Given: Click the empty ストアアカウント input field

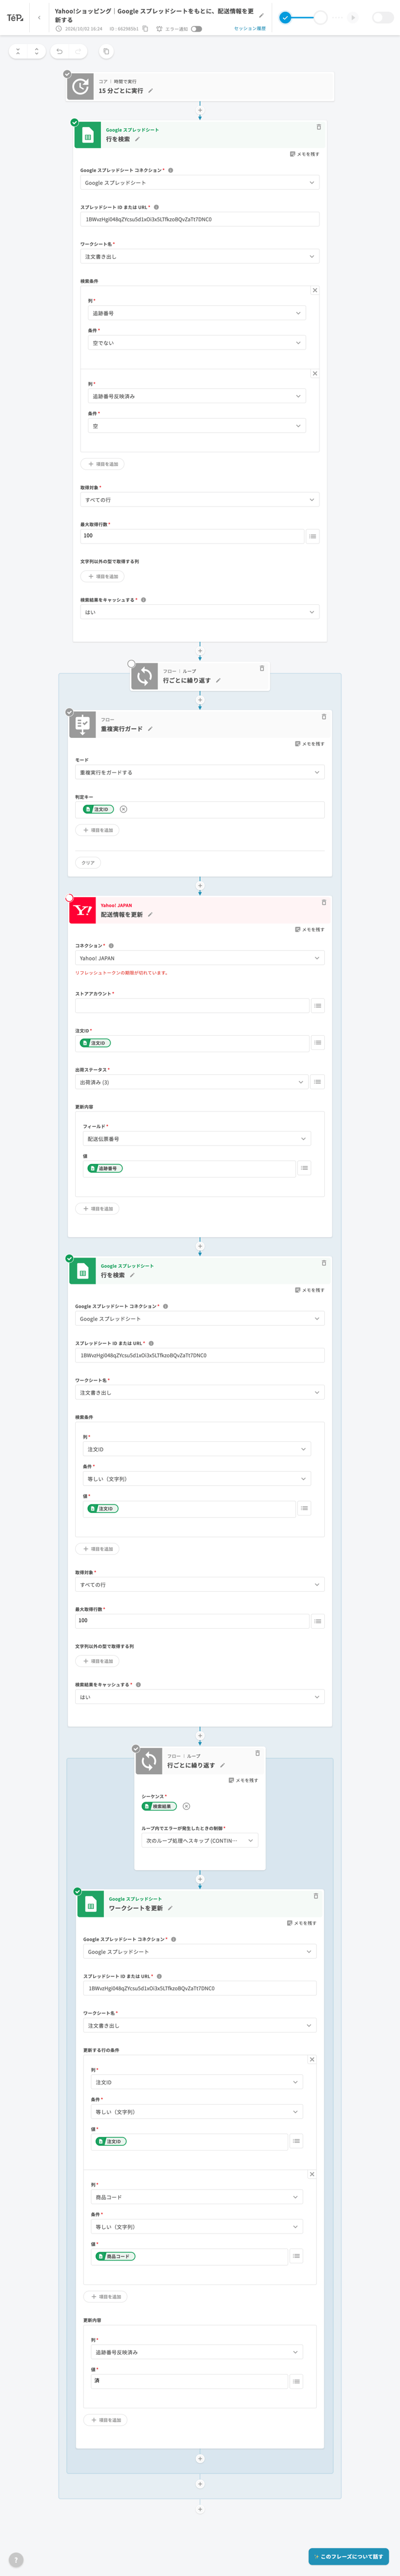Looking at the screenshot, I should (192, 1006).
